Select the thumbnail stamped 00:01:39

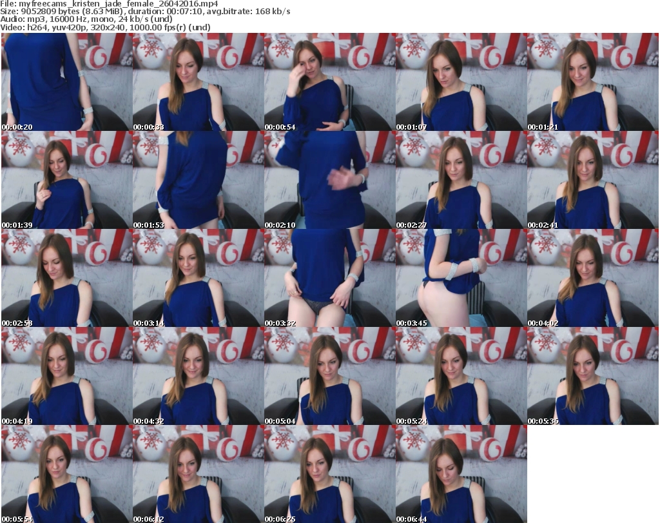click(x=67, y=180)
